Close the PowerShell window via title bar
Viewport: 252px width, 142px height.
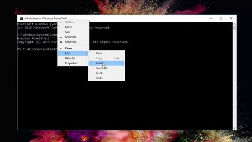[x=231, y=19]
